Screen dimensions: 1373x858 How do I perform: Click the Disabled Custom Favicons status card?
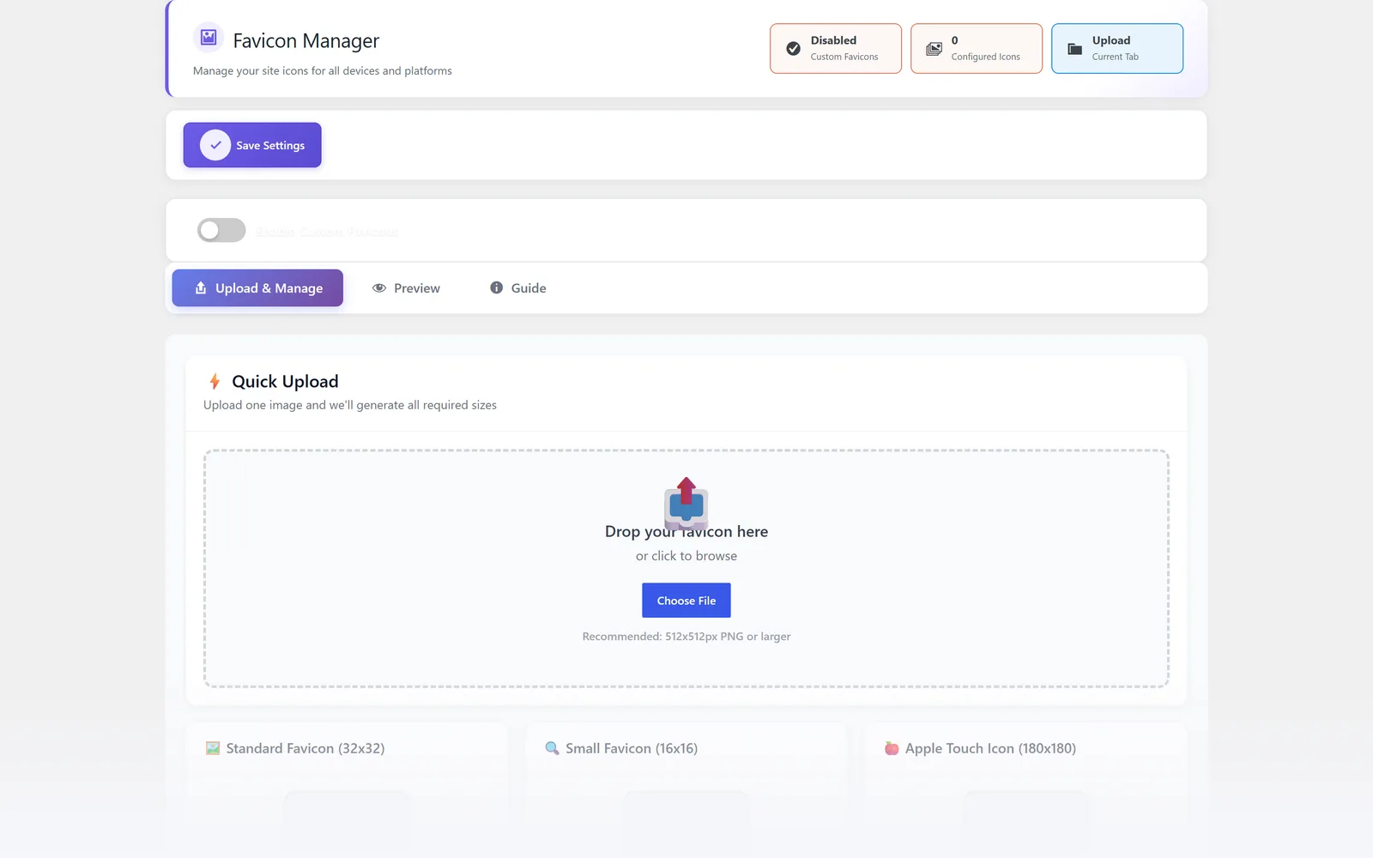[836, 48]
